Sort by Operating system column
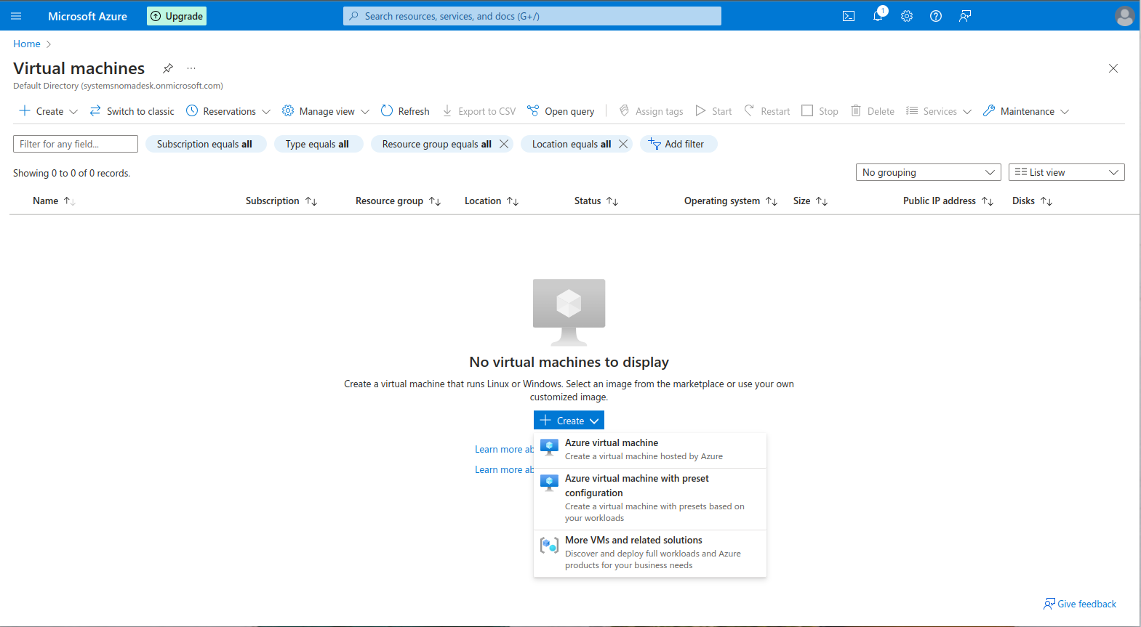The image size is (1141, 627). [x=731, y=201]
